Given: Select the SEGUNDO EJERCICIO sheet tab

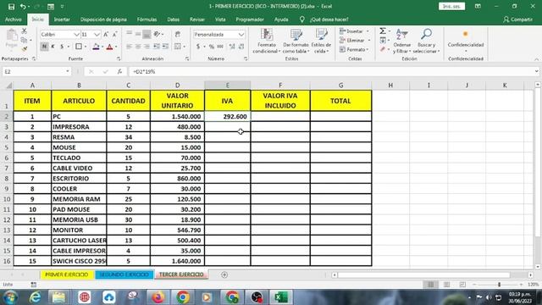Looking at the screenshot, I should coord(124,274).
